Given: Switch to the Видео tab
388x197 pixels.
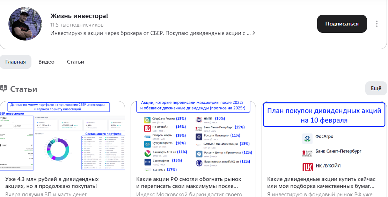Looking at the screenshot, I should click(x=46, y=61).
